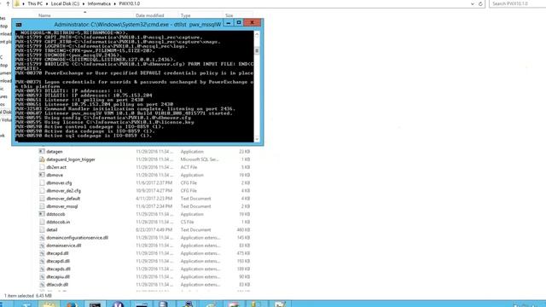The height and width of the screenshot is (307, 546).
Task: Select the dataguard_logon_trigger SQL file icon
Action: (42, 159)
